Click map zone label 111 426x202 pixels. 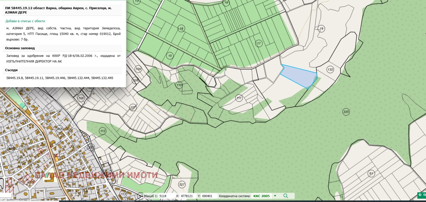(239, 98)
